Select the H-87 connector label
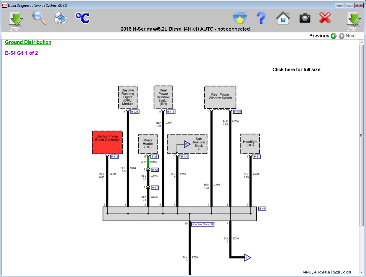The width and height of the screenshot is (366, 277). [x=155, y=188]
